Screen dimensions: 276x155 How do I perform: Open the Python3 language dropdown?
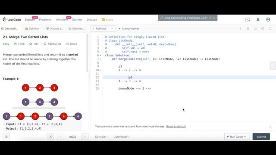pos(103,28)
